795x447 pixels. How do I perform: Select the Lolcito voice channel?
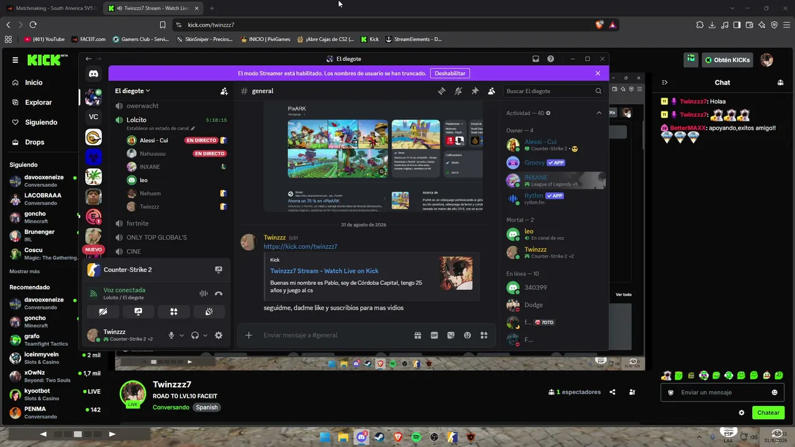[x=137, y=120]
